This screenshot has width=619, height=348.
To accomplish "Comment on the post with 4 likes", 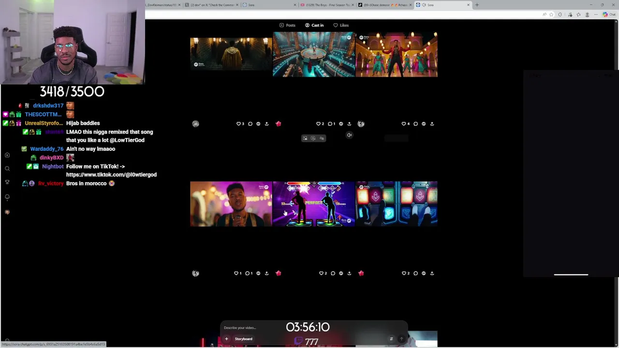I will (415, 124).
